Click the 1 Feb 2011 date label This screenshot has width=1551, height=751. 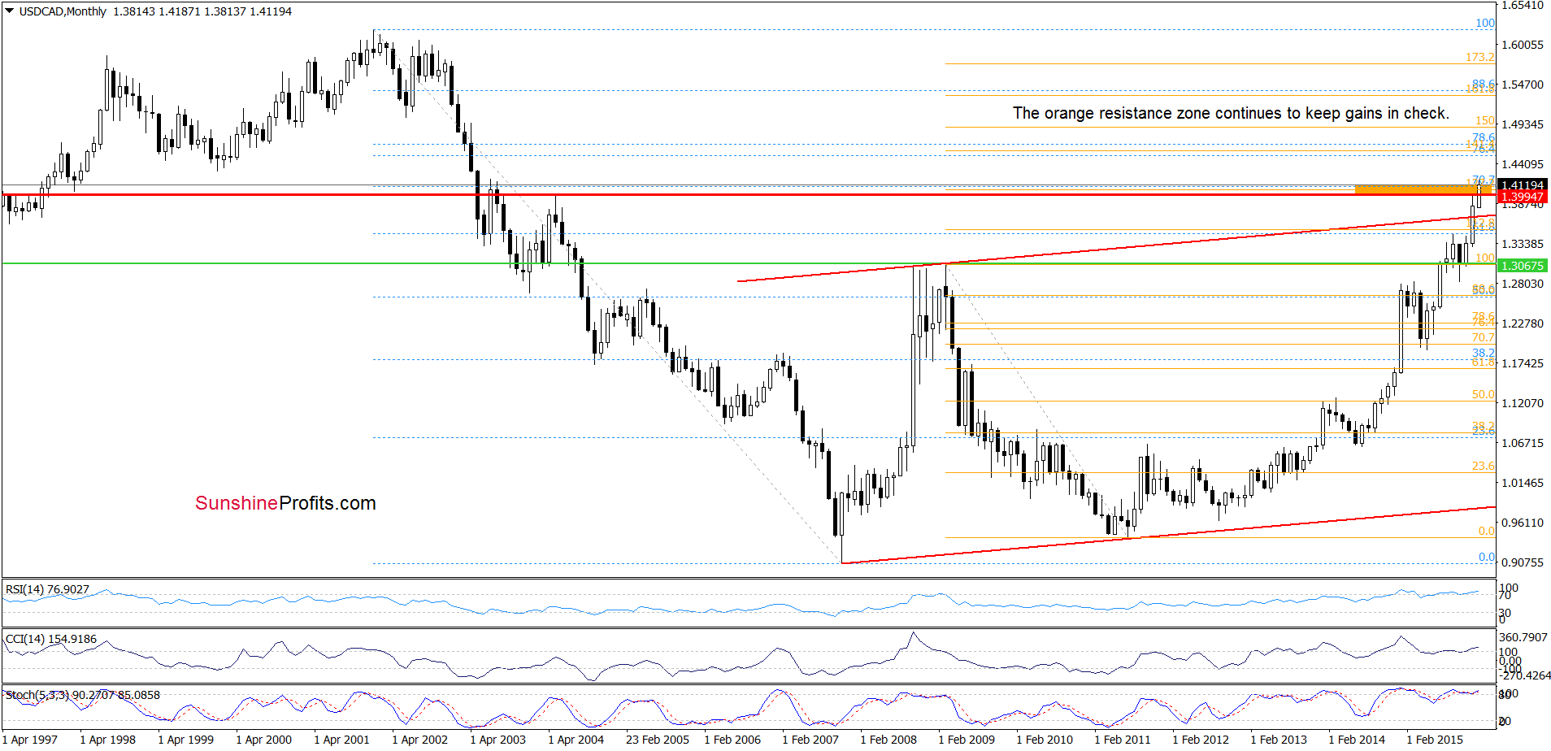coord(1123,740)
